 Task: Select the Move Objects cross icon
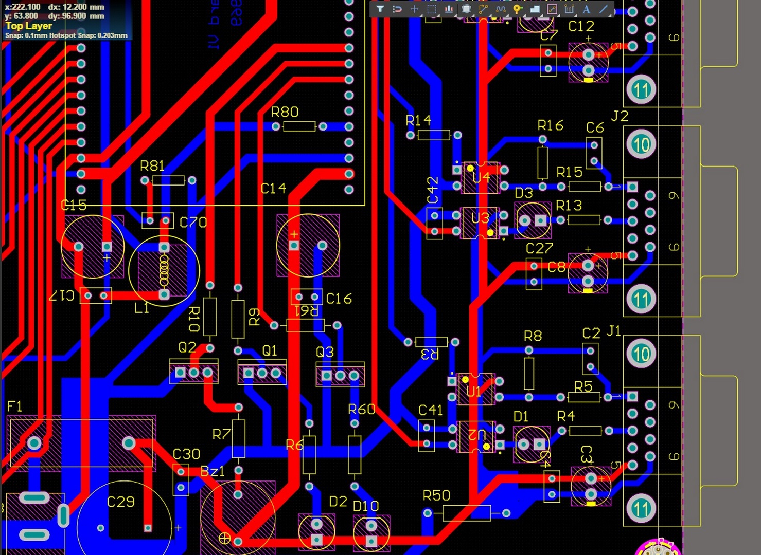(414, 9)
